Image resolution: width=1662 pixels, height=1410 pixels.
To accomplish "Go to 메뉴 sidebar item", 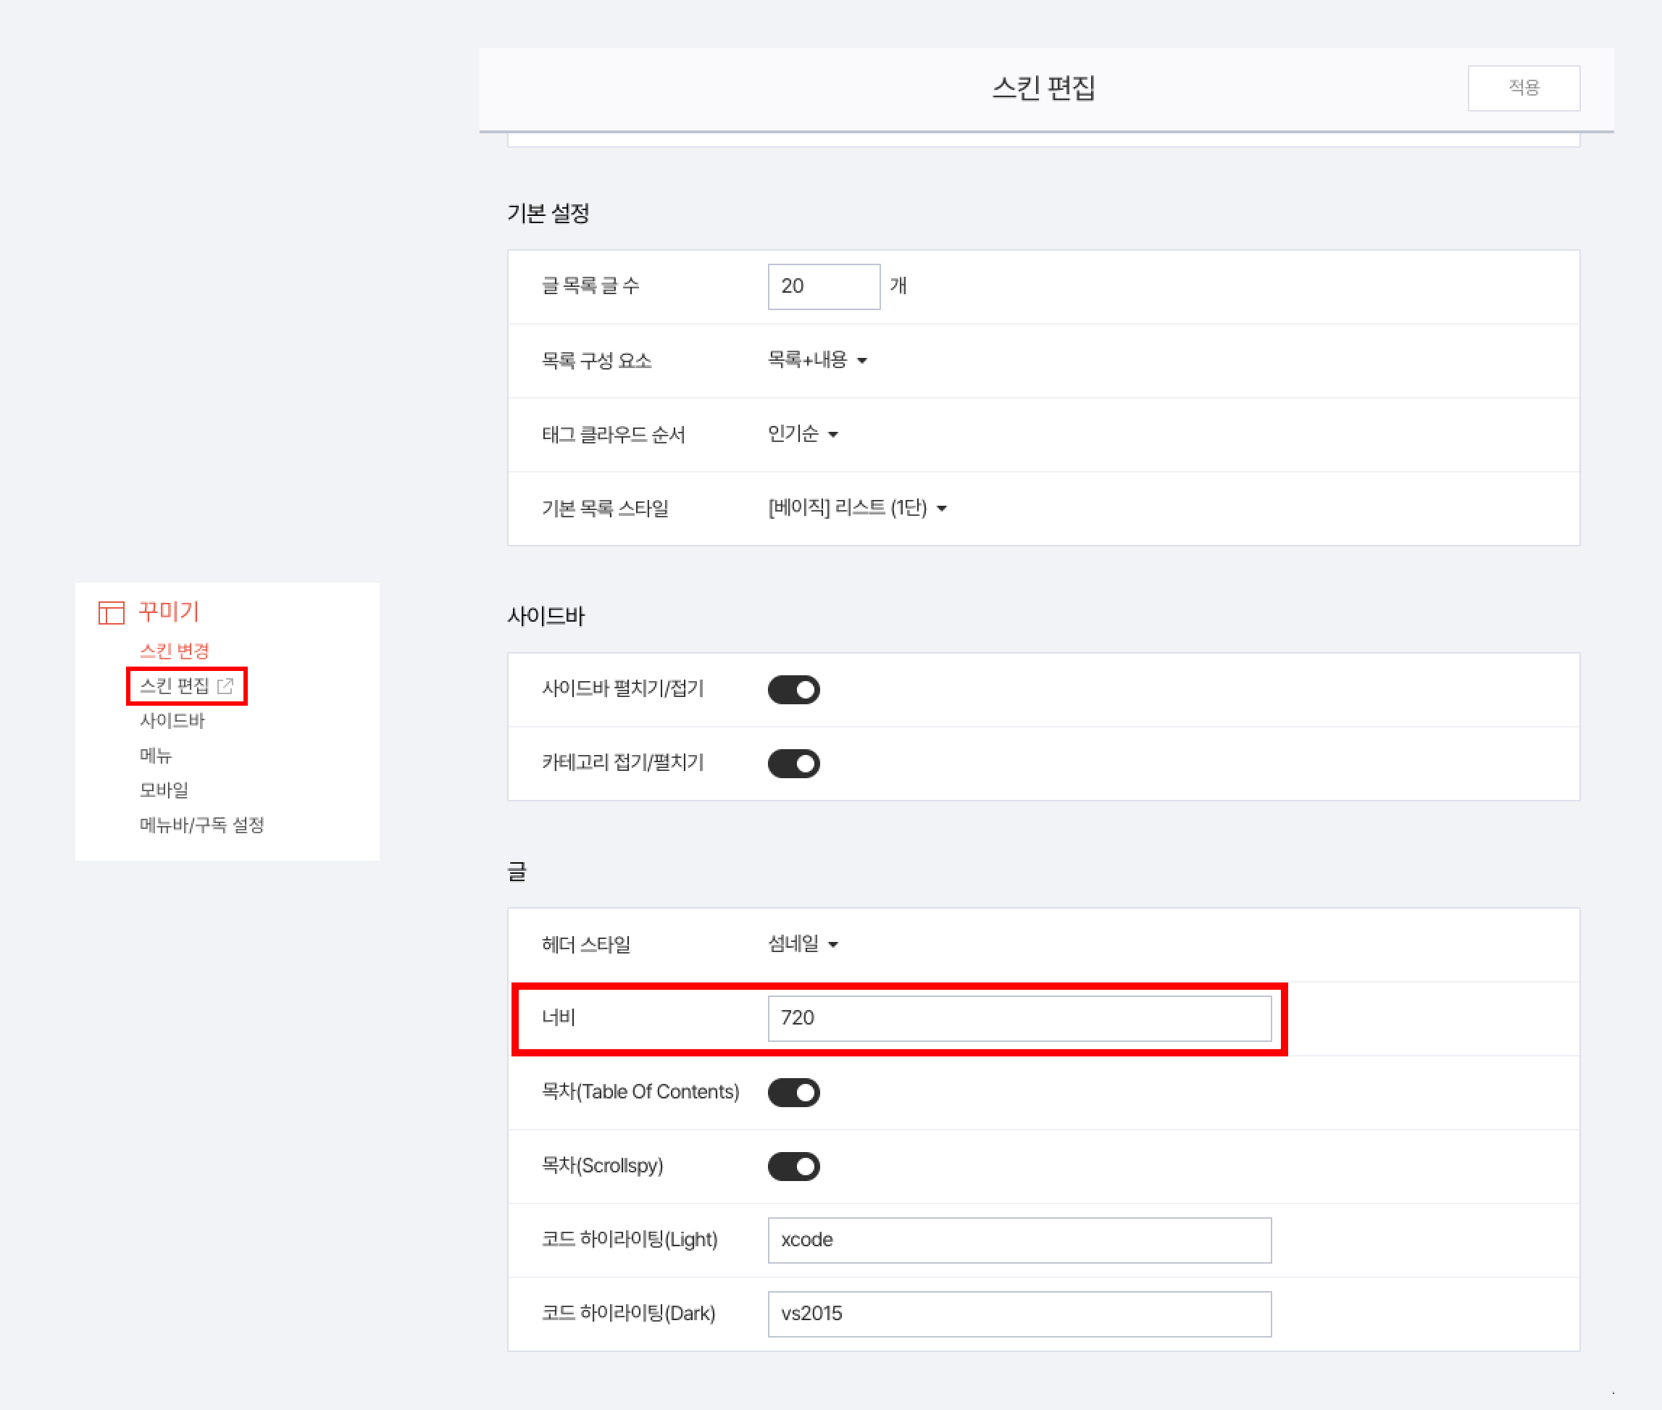I will (x=156, y=755).
